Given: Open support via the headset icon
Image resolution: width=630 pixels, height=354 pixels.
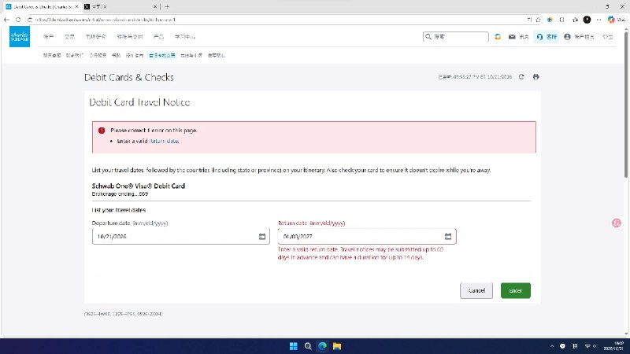Looking at the screenshot, I should (x=539, y=36).
